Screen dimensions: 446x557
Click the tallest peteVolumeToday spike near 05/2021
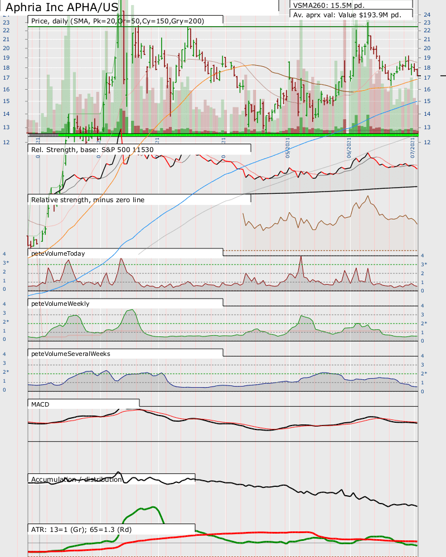point(301,258)
